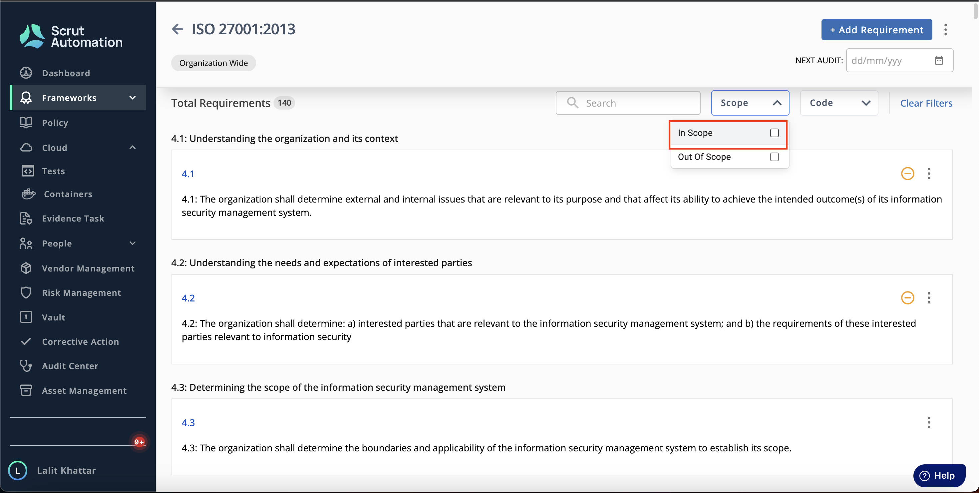Open the Help button

[x=939, y=475]
